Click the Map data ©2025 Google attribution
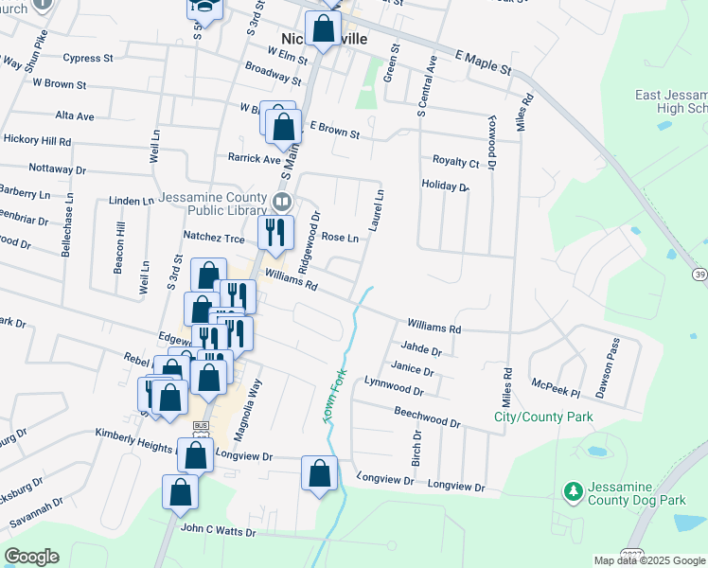Image resolution: width=708 pixels, height=568 pixels. click(650, 561)
